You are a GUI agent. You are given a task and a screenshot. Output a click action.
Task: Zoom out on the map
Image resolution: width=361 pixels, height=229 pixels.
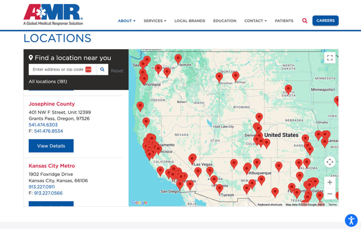330,194
